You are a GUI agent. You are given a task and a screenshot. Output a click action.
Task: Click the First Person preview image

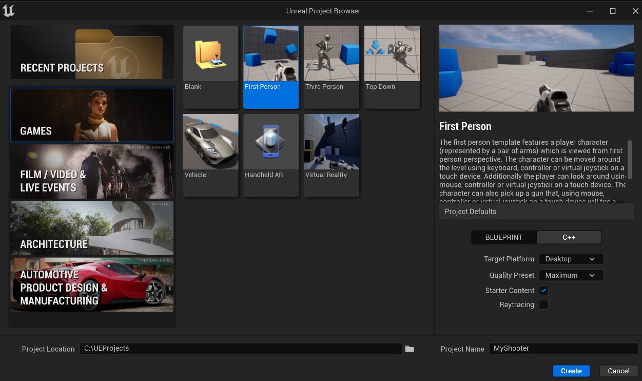click(536, 68)
